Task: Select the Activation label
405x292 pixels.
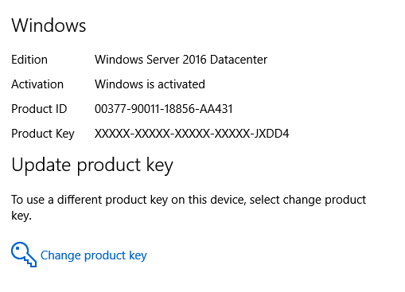Action: [37, 84]
